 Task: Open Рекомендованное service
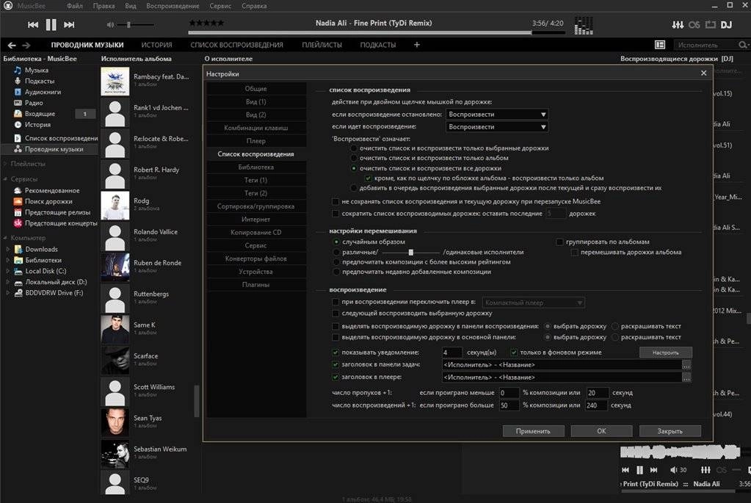[52, 190]
